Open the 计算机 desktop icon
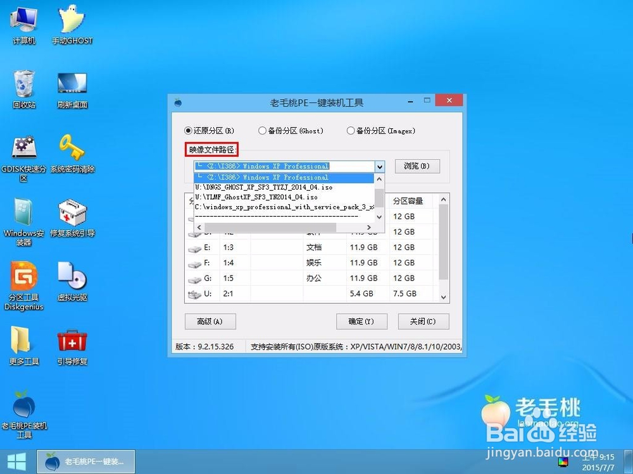The width and height of the screenshot is (633, 474). (24, 24)
